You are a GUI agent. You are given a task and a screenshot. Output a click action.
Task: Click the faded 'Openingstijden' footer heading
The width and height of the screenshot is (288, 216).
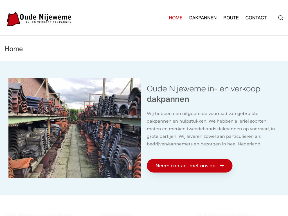coord(117,214)
